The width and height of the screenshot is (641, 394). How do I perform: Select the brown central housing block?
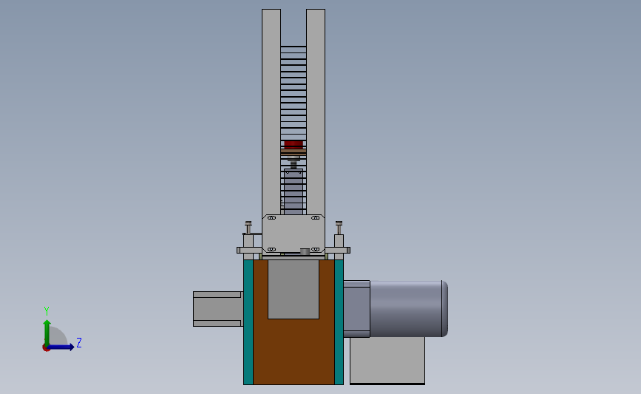294,351
